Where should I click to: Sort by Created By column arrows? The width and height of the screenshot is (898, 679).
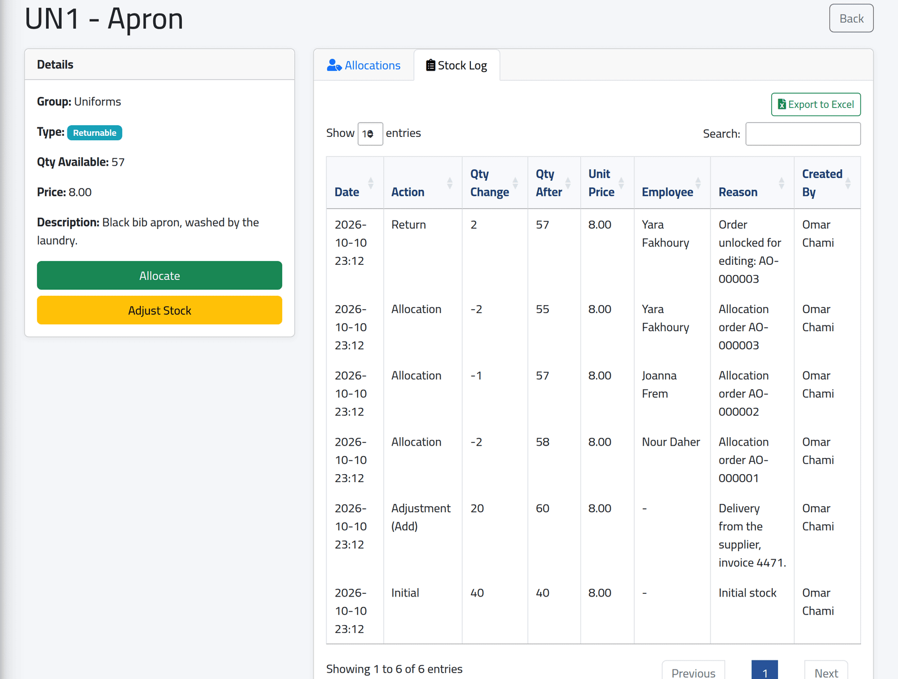click(848, 183)
